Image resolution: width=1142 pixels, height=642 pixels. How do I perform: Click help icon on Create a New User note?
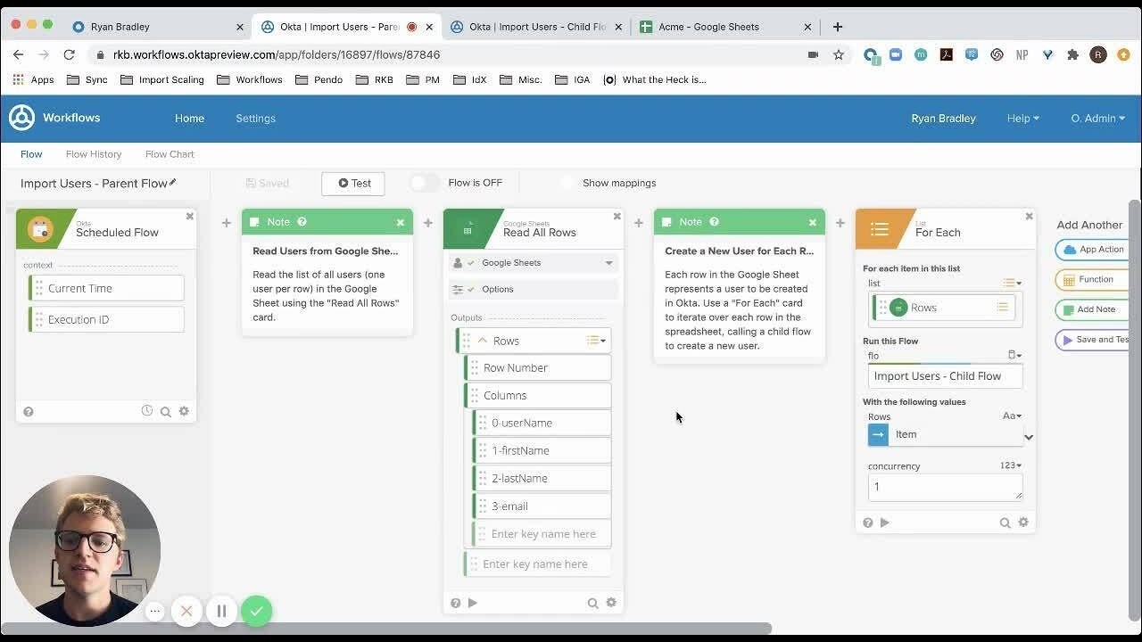(x=714, y=222)
